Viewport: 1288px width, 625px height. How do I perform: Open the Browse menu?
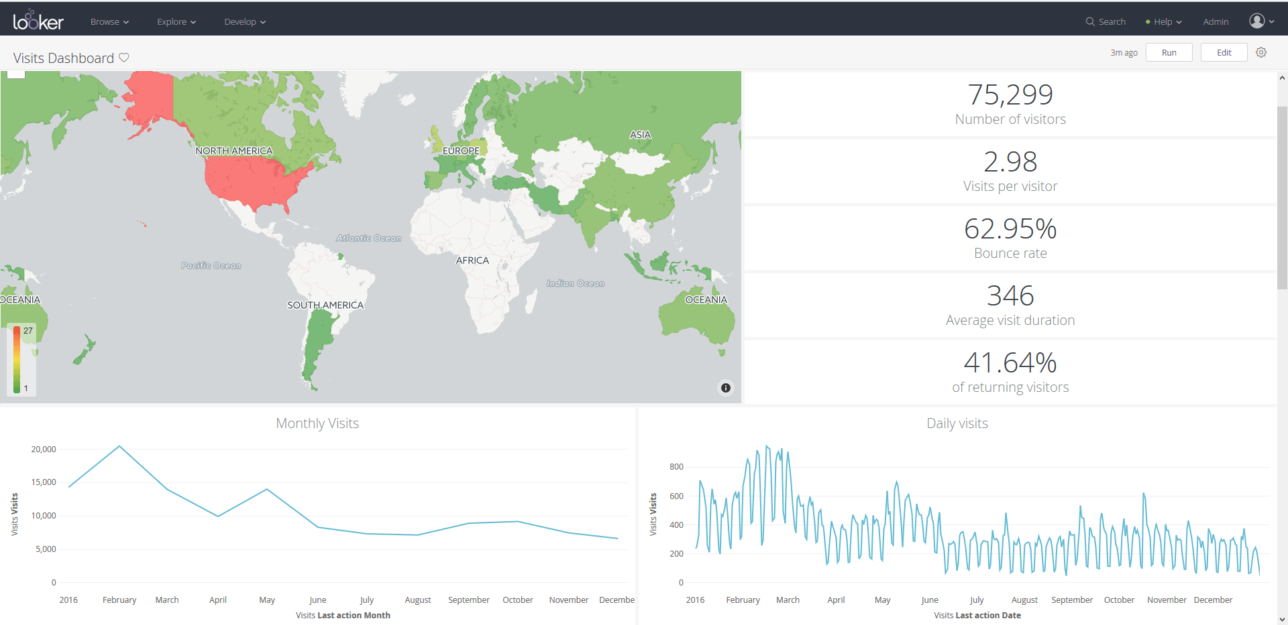[x=109, y=21]
